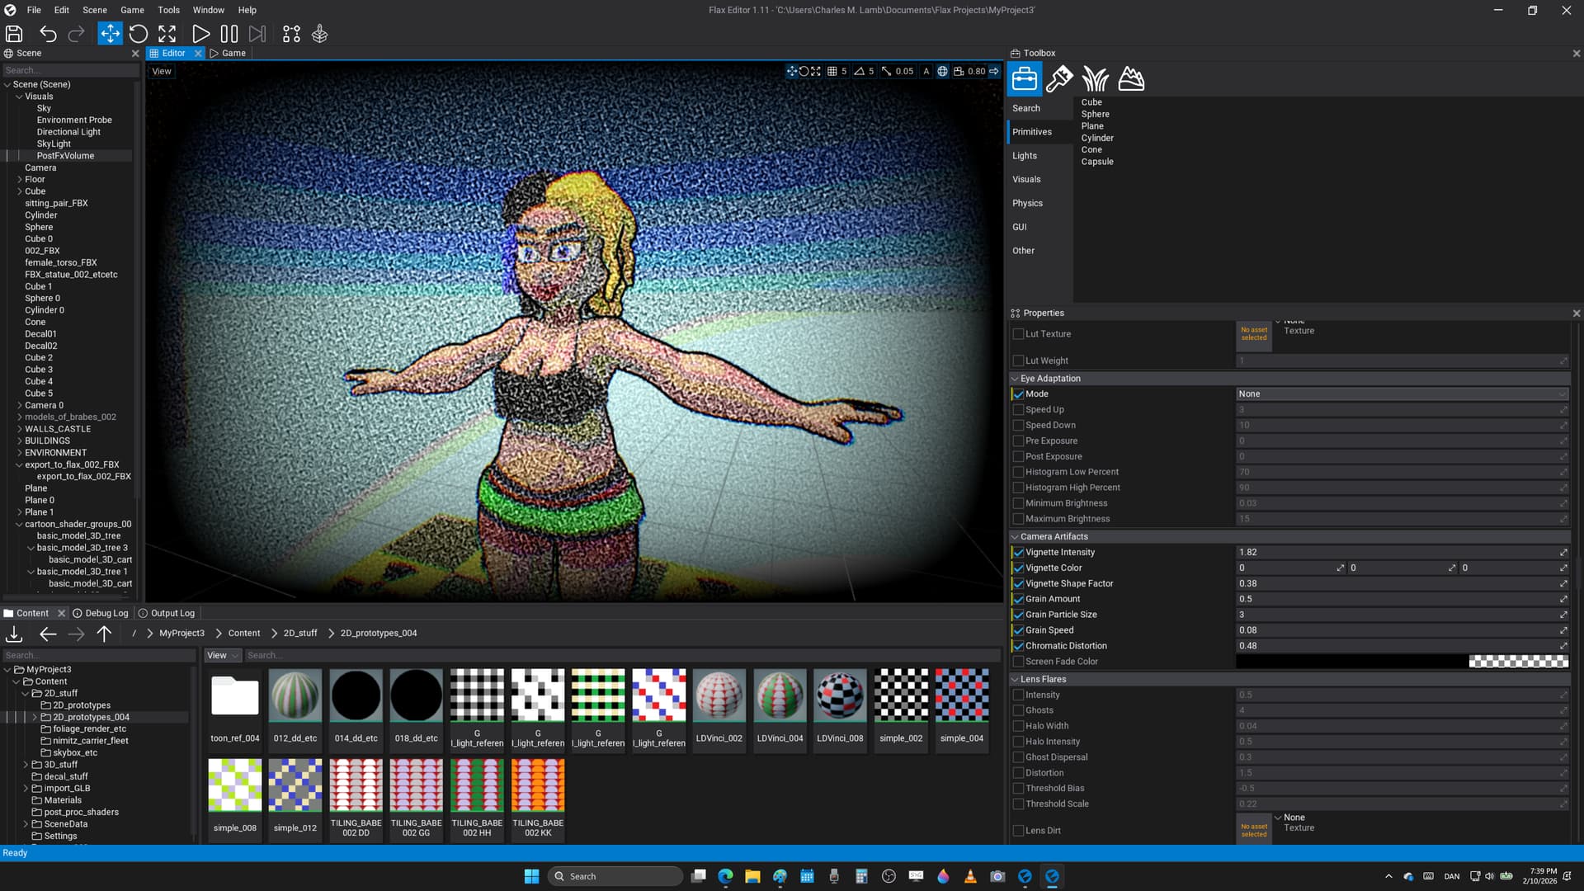Enable the Screen Fade Color checkbox
The height and width of the screenshot is (891, 1584).
click(x=1018, y=662)
